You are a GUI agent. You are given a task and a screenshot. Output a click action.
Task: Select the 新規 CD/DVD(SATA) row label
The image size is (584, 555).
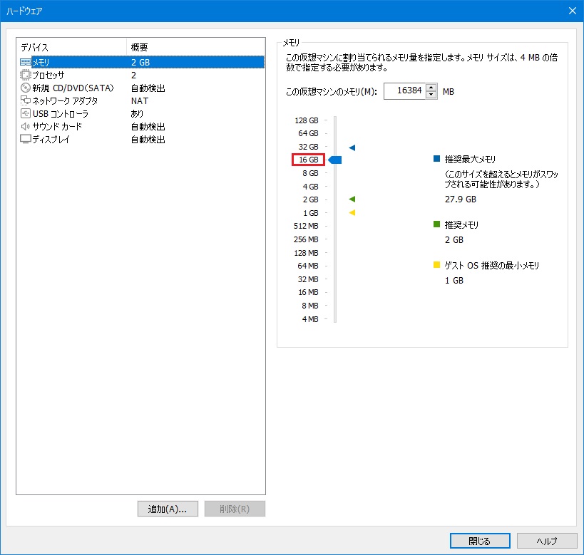coord(73,88)
